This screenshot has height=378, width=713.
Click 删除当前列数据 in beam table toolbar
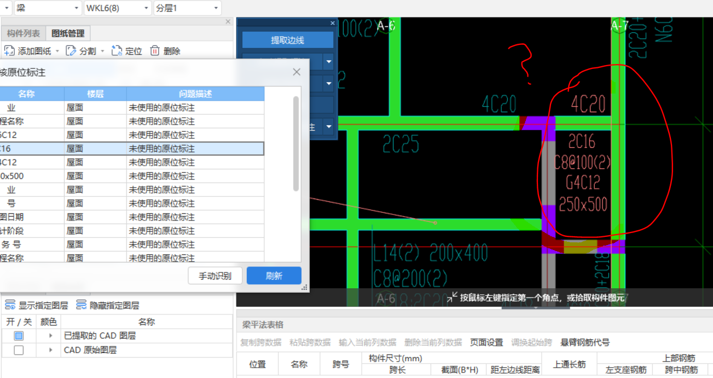click(x=433, y=342)
